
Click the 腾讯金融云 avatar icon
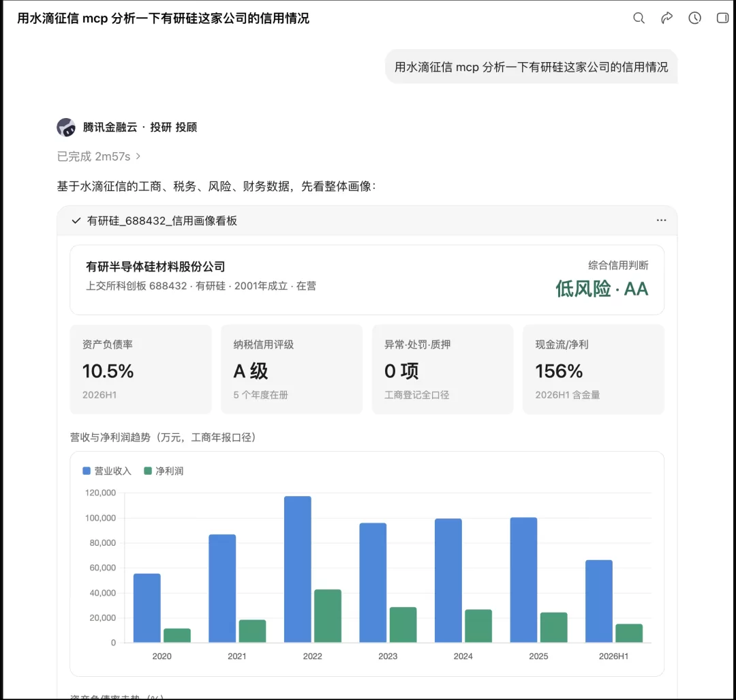click(x=66, y=128)
